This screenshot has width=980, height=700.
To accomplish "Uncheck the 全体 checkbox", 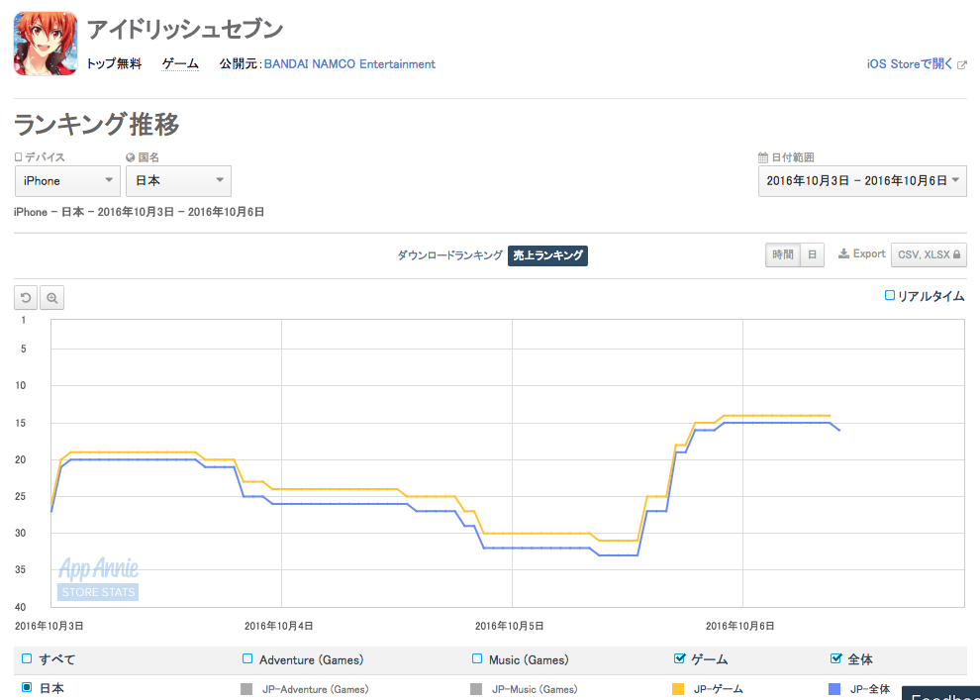I will [835, 658].
